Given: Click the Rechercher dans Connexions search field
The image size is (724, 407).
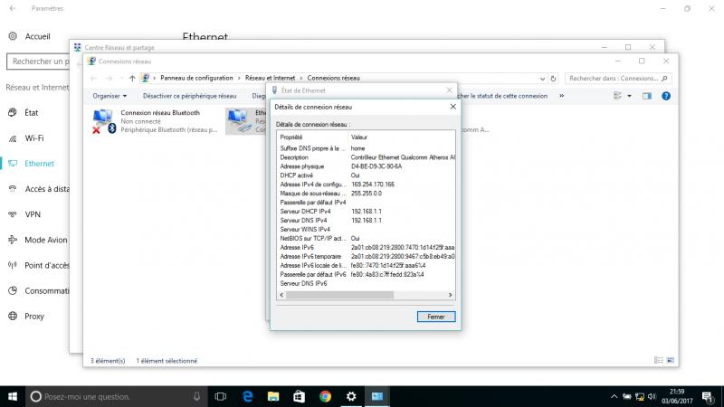Looking at the screenshot, I should pos(618,79).
